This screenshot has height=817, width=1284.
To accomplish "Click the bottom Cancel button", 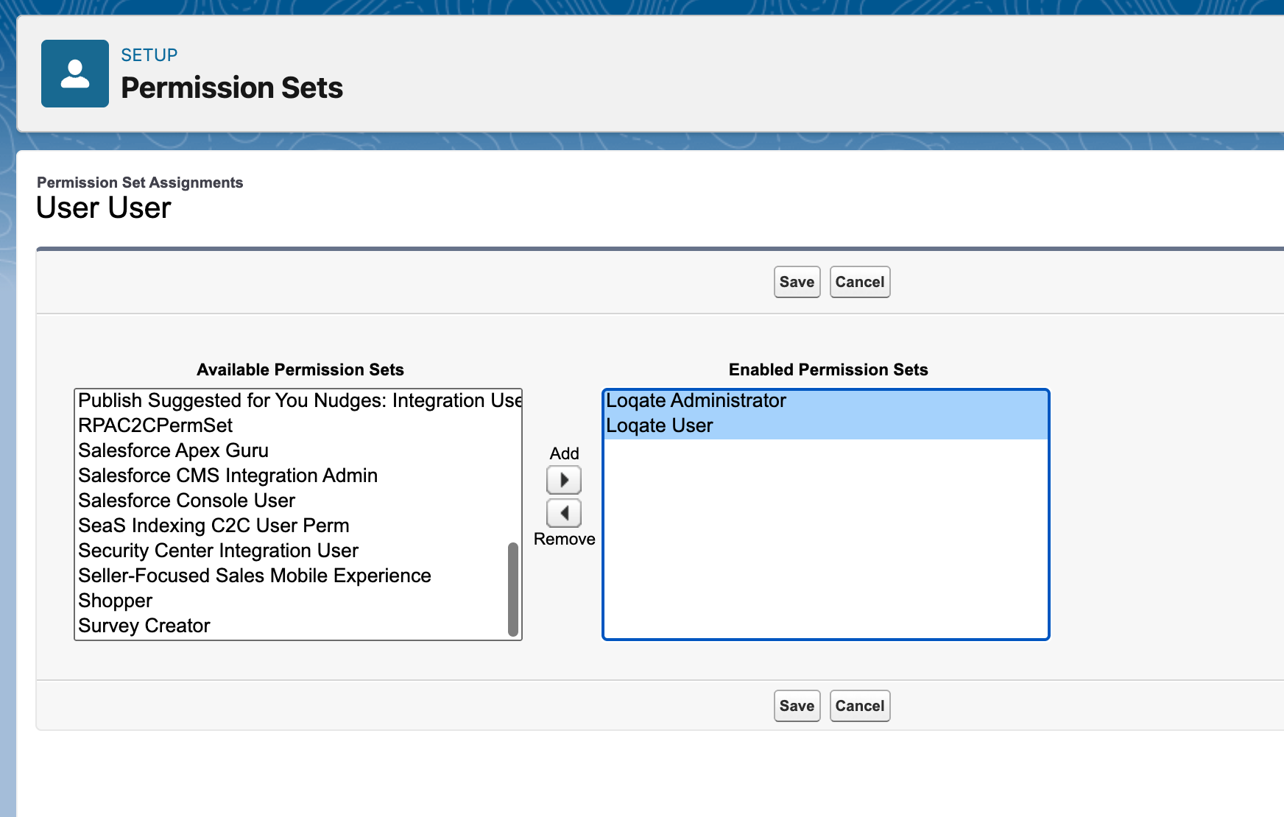I will [x=859, y=706].
